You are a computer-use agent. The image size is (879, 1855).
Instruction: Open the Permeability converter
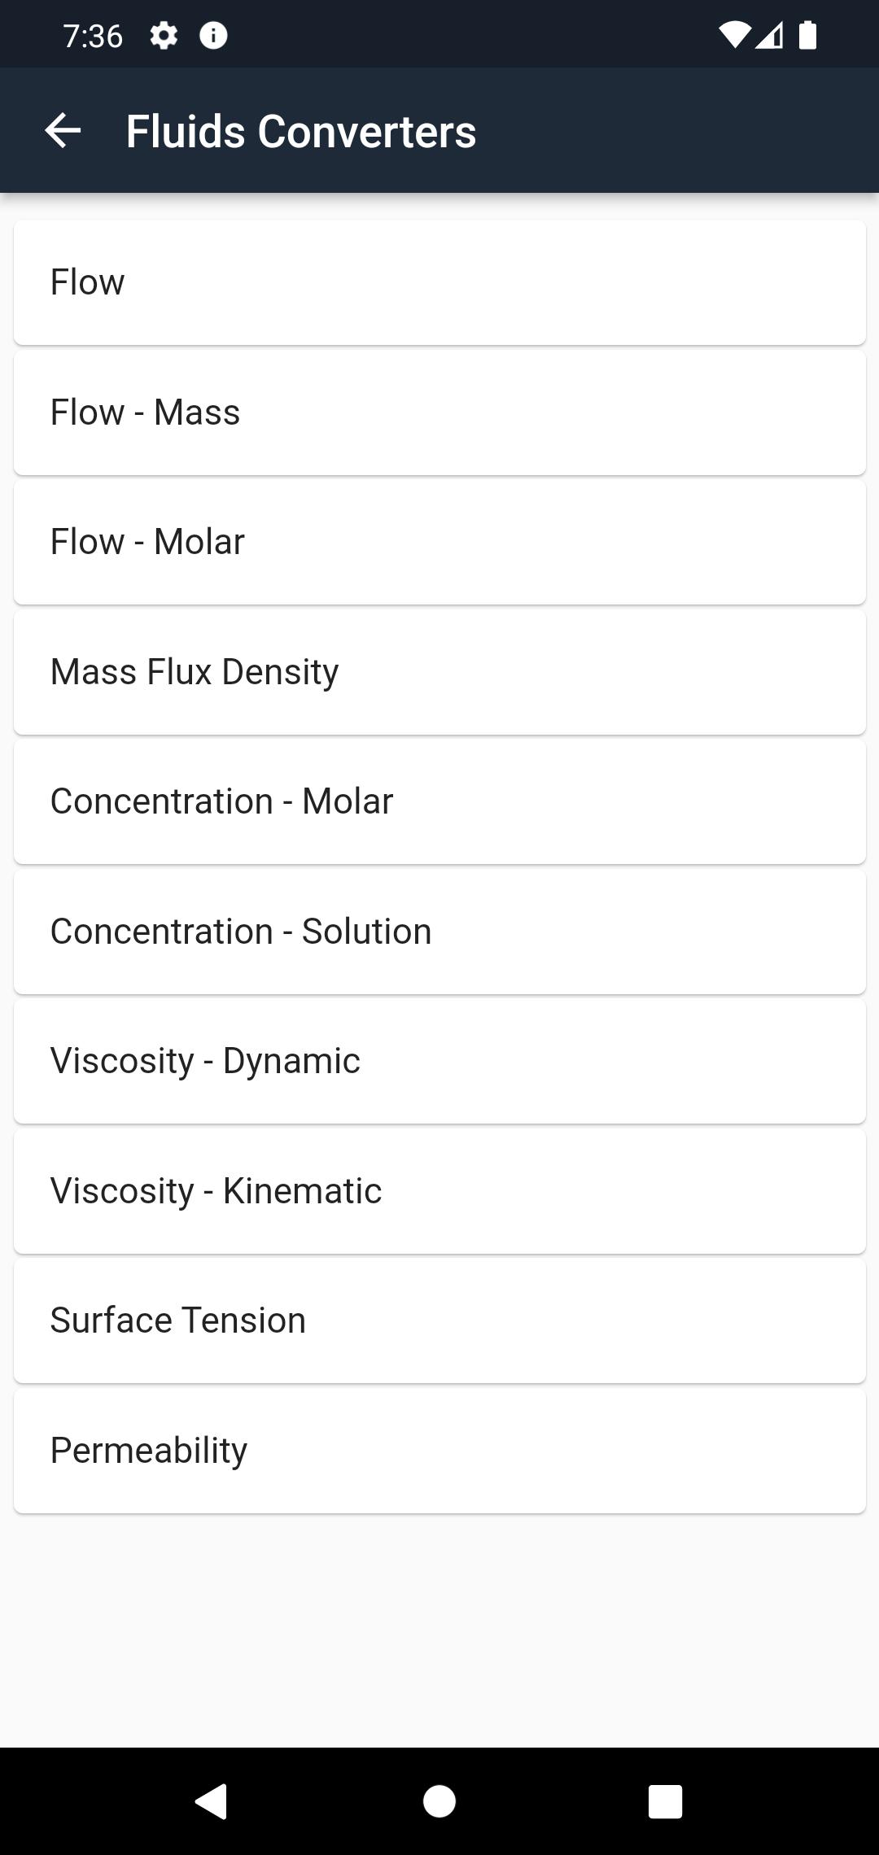point(439,1451)
